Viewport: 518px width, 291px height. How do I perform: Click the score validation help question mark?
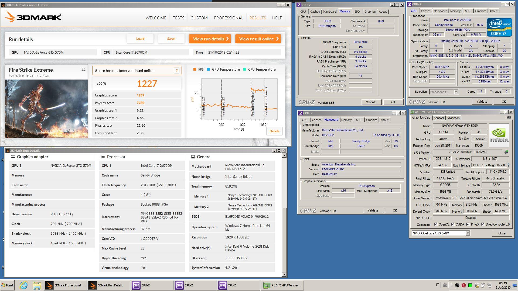[177, 71]
